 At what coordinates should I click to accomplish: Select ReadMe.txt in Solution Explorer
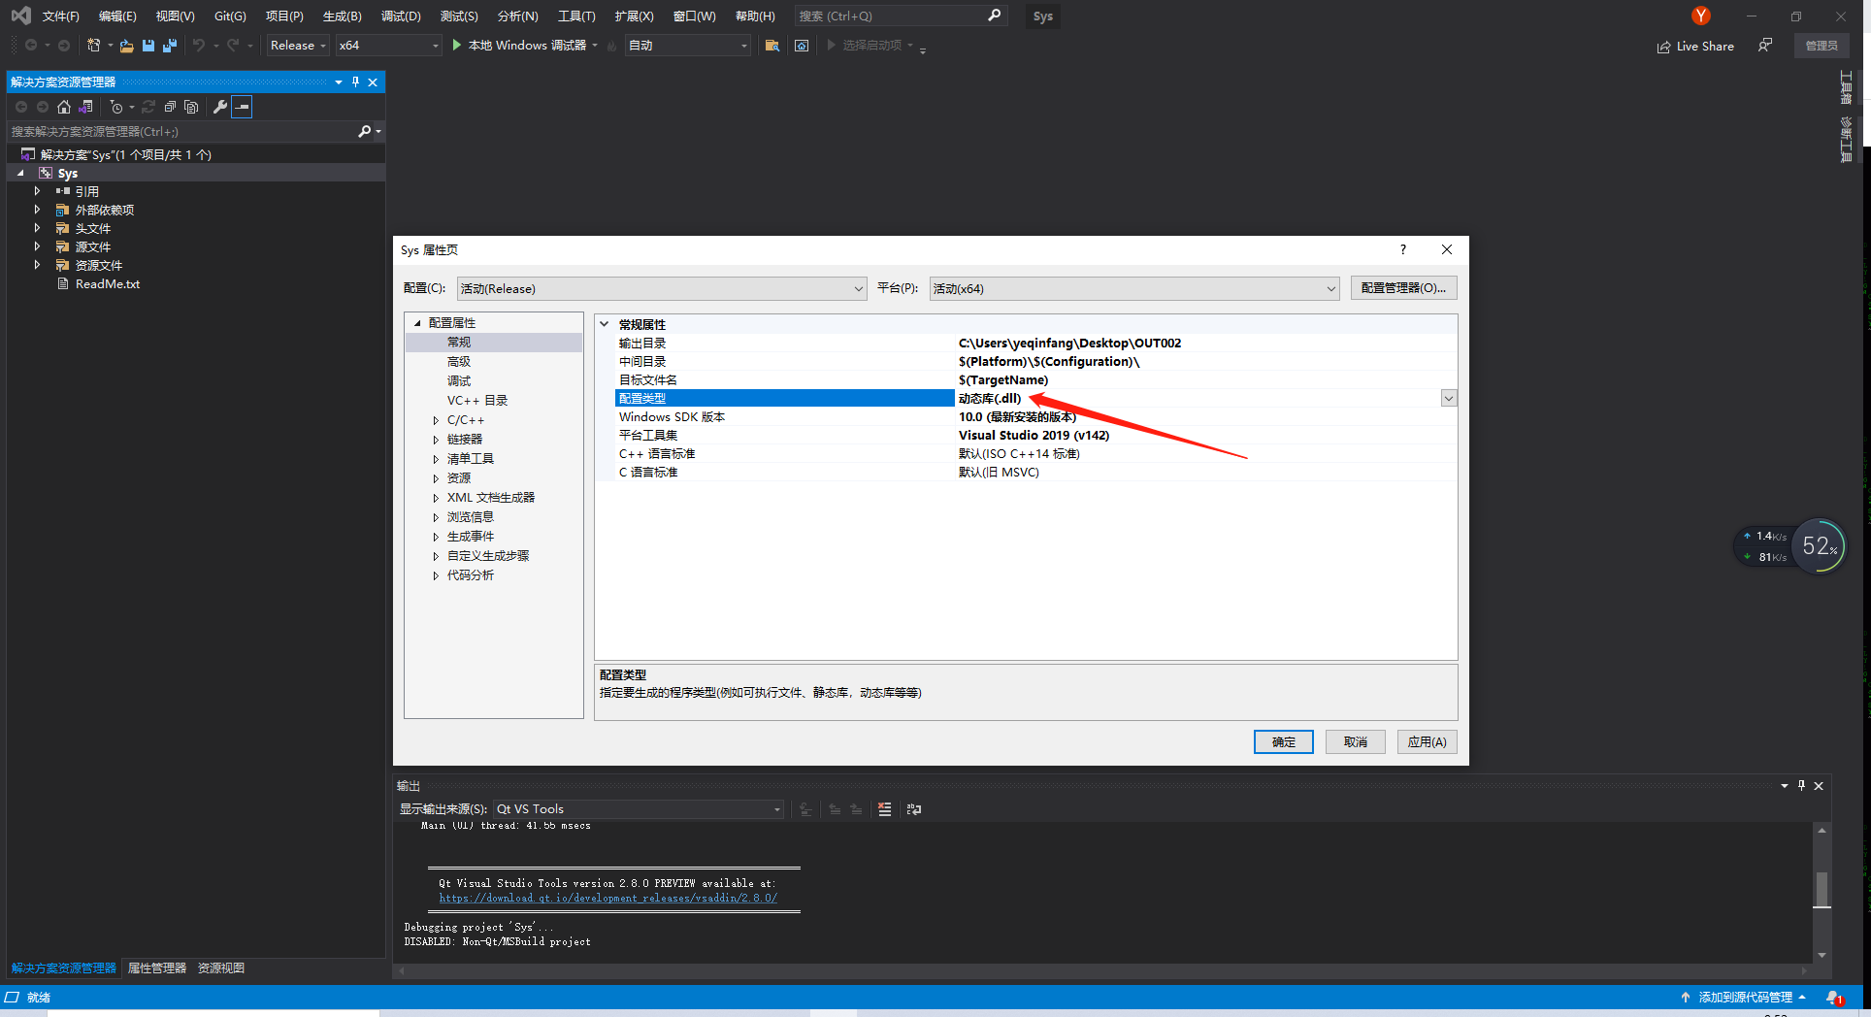pos(106,283)
